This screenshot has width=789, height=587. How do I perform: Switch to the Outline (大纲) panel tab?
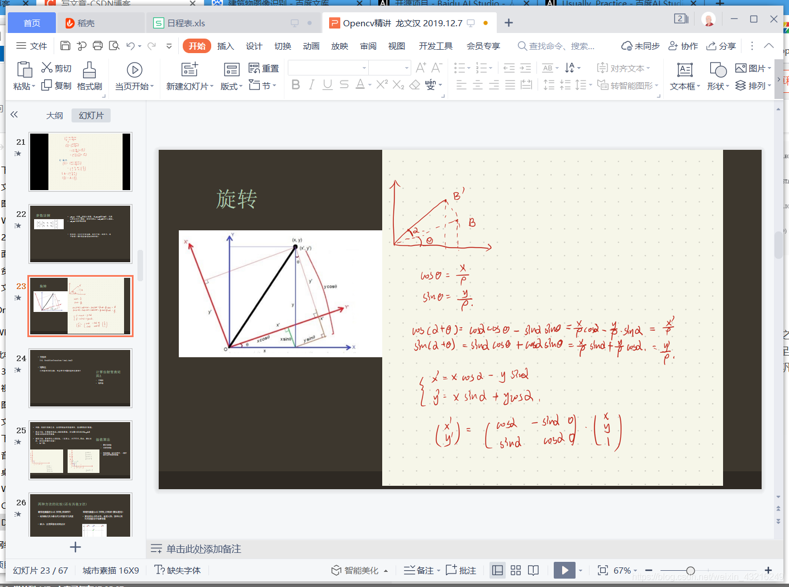click(x=54, y=115)
